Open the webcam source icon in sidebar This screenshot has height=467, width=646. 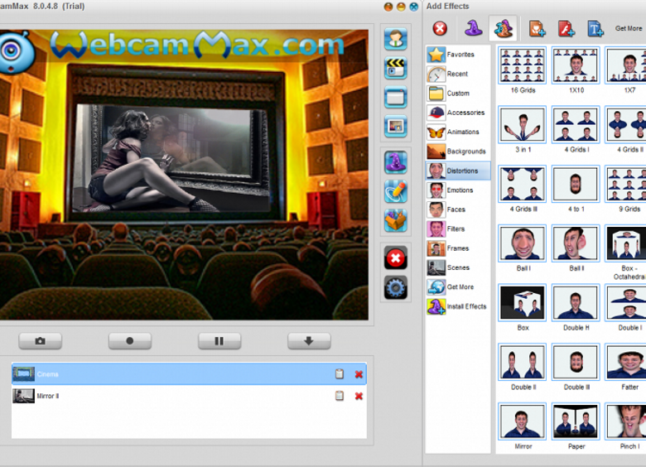pyautogui.click(x=396, y=39)
